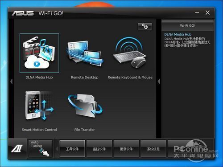Click the Smart Motion Control label
223x167 pixels.
click(x=39, y=130)
